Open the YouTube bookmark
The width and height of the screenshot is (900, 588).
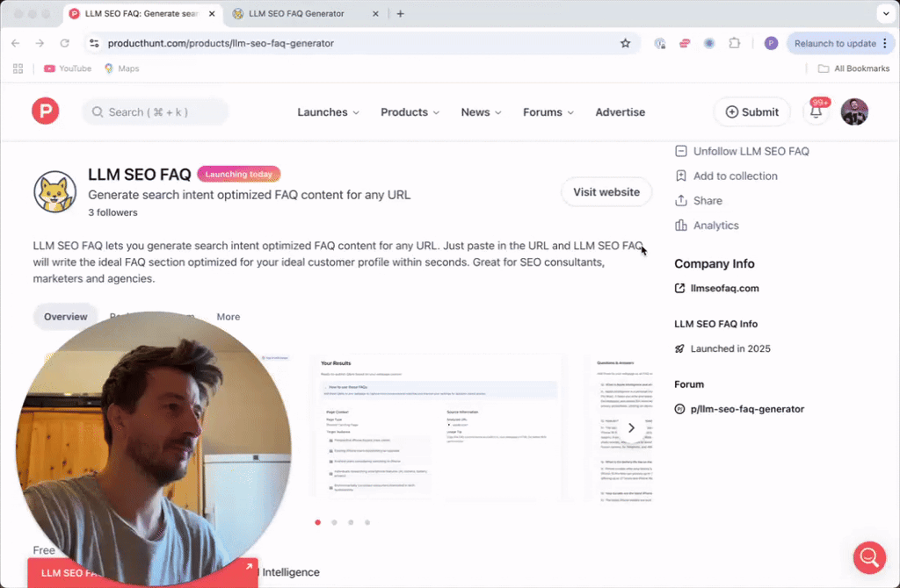click(68, 68)
